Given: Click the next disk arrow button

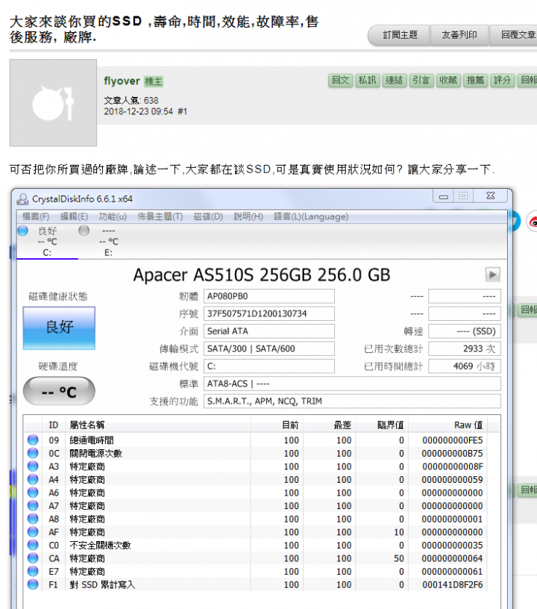Looking at the screenshot, I should [x=492, y=275].
